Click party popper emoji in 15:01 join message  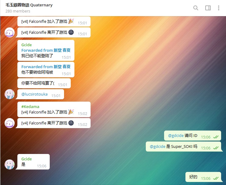click(x=71, y=21)
